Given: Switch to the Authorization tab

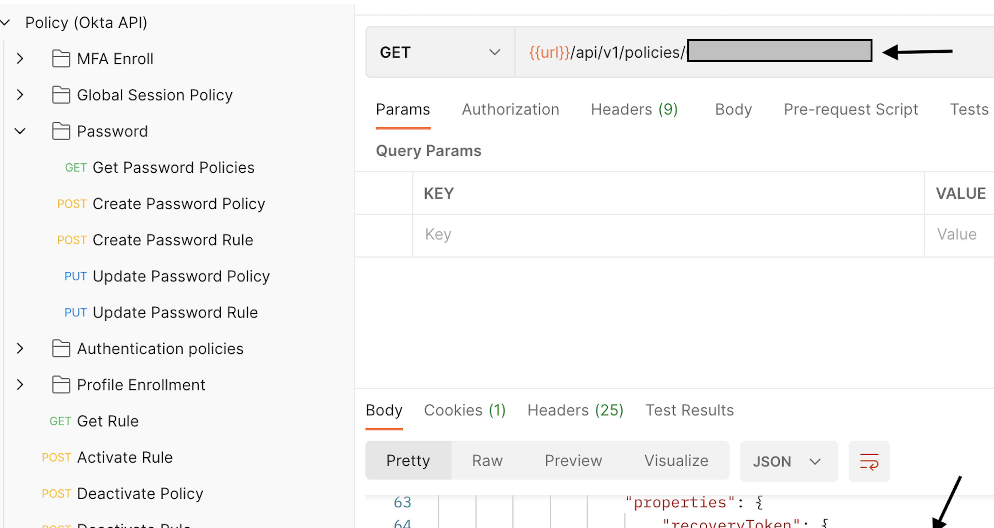Looking at the screenshot, I should [x=510, y=109].
